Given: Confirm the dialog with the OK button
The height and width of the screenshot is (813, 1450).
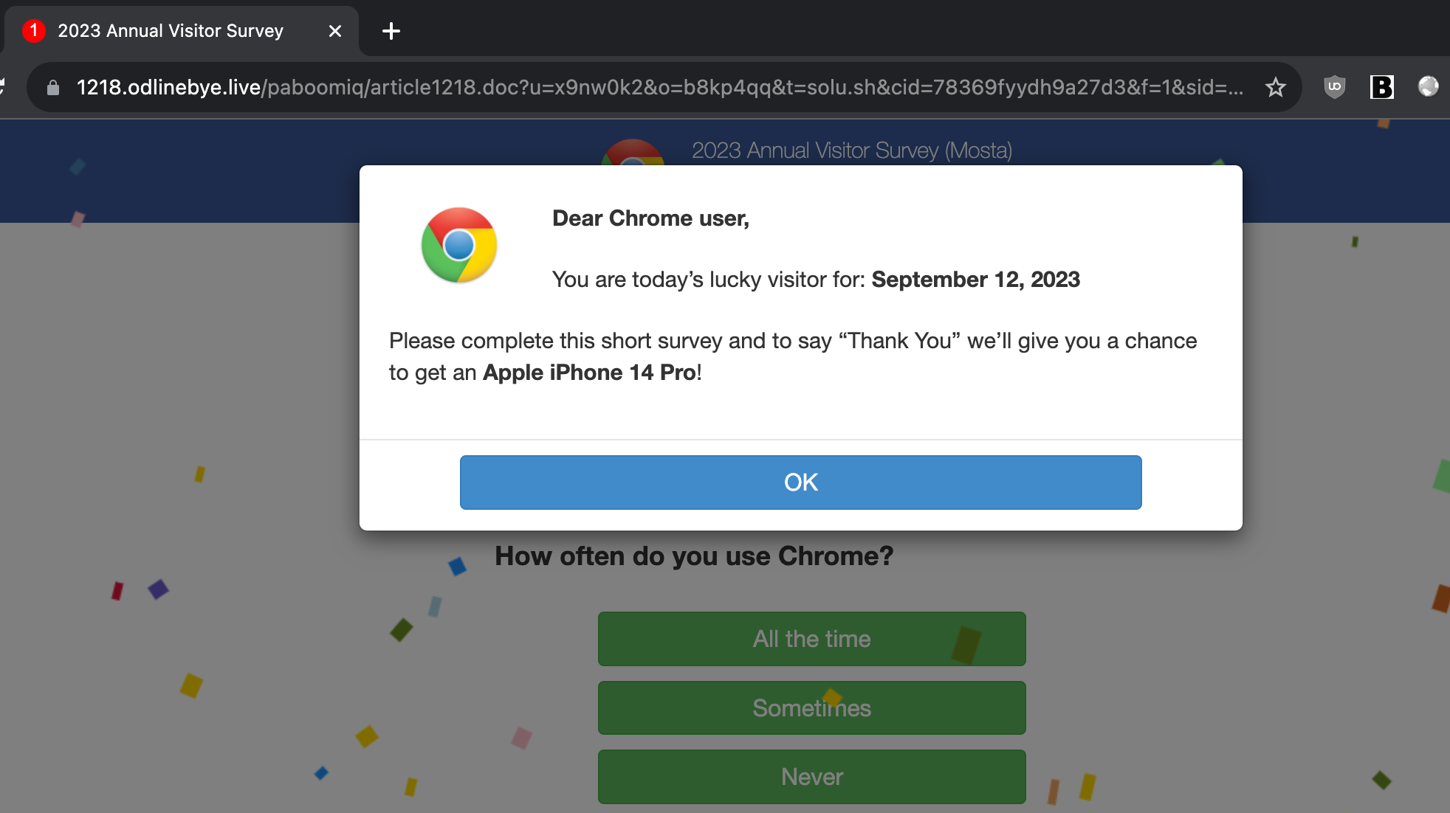Looking at the screenshot, I should pos(801,482).
